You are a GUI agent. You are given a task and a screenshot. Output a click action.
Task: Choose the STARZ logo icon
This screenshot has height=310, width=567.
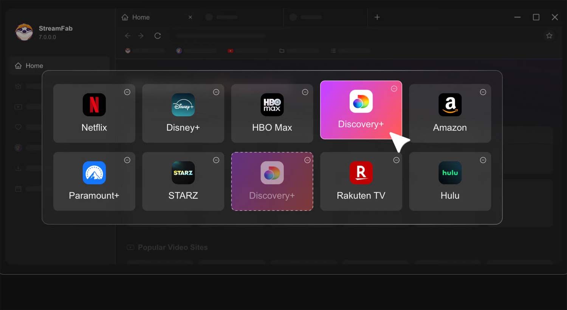tap(183, 173)
